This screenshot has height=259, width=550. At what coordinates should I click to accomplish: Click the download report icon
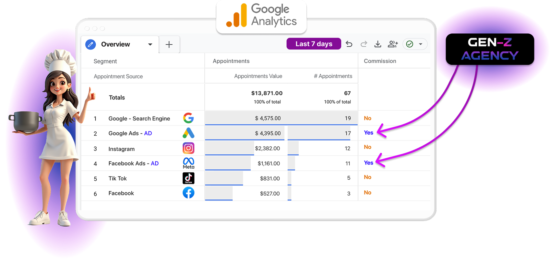378,44
